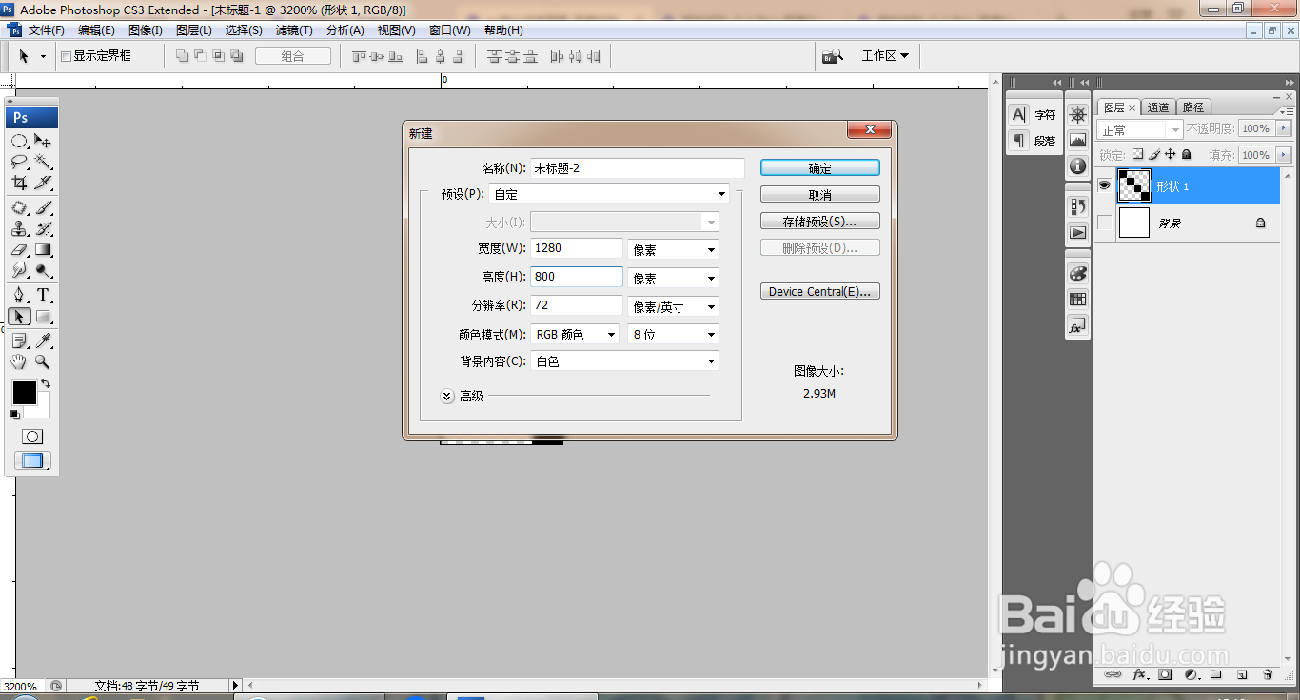Screen dimensions: 1300x700
Task: Toggle lock all for layer
Action: click(x=1187, y=154)
